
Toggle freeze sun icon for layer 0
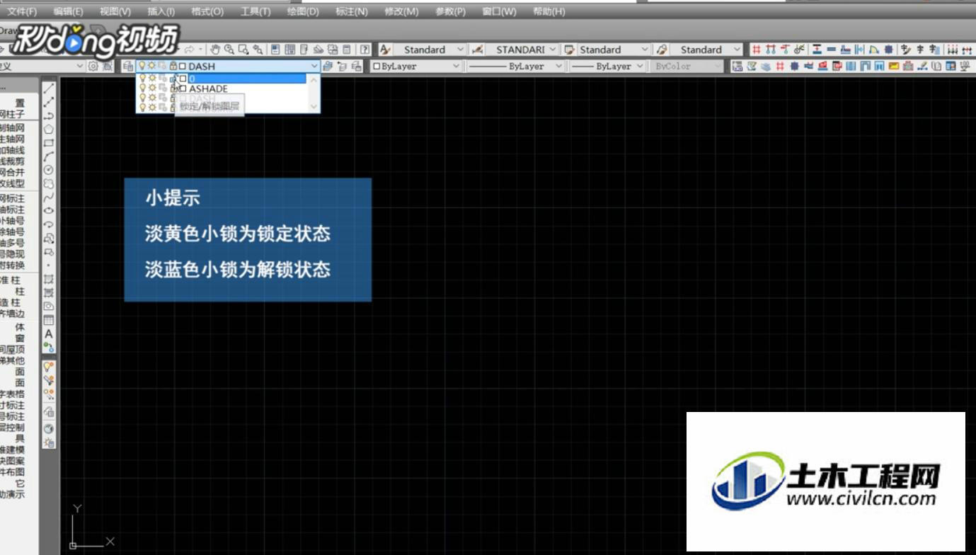pos(152,79)
